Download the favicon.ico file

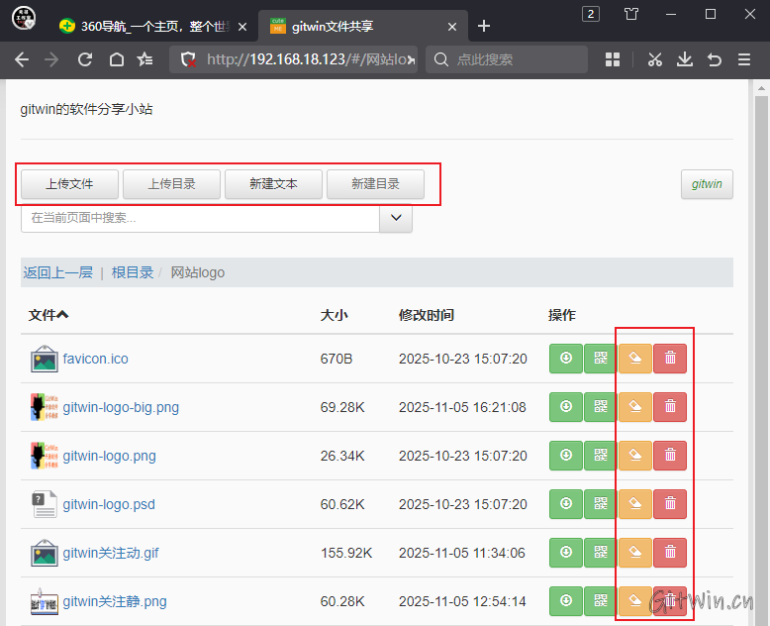pos(565,359)
